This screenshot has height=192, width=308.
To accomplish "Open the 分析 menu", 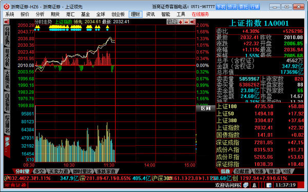I will (x=40, y=14).
